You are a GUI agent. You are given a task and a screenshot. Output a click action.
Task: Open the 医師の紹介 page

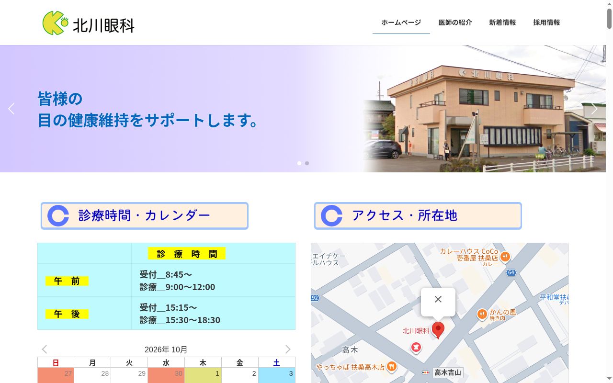455,23
